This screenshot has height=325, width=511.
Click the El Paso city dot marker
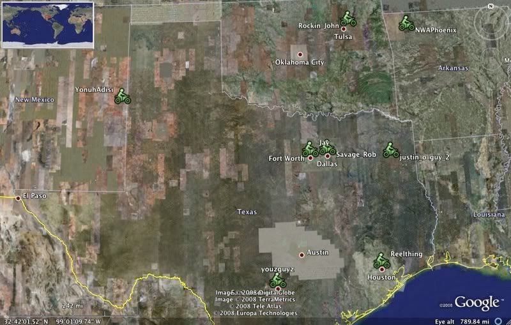19,198
